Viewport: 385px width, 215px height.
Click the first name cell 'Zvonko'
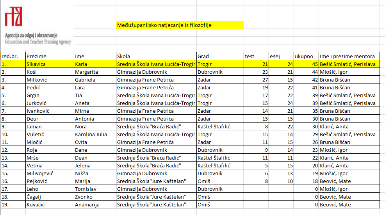pyautogui.click(x=95, y=197)
